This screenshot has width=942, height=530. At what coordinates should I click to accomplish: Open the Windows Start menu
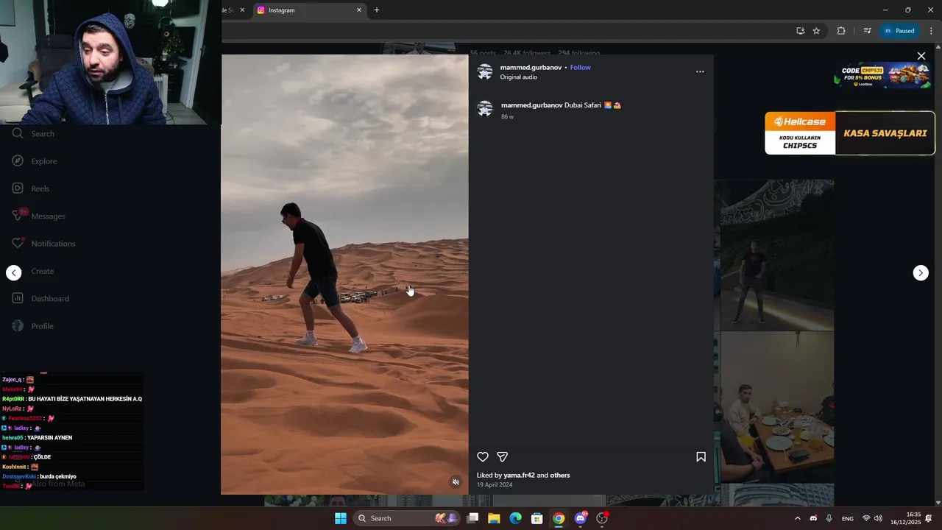(x=341, y=518)
